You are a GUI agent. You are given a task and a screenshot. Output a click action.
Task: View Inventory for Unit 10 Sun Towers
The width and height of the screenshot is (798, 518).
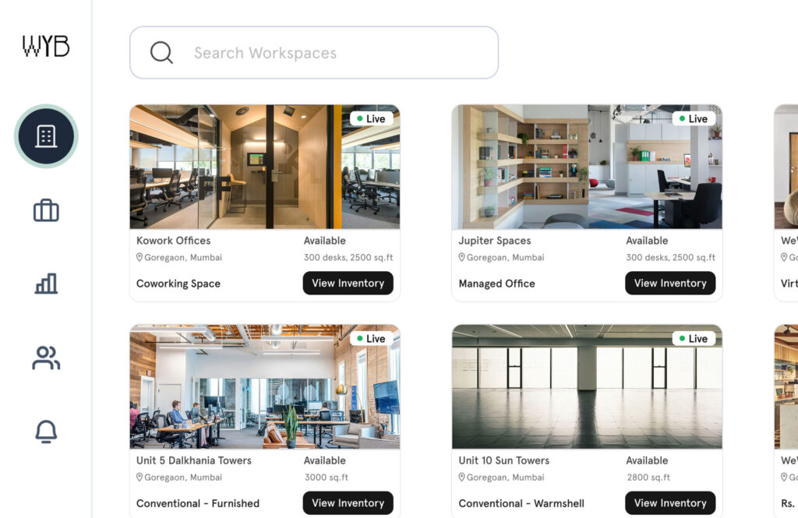(670, 502)
